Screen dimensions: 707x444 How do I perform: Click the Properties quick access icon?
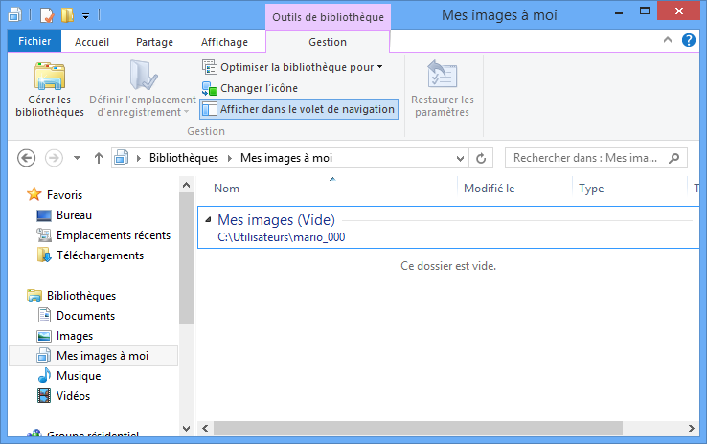[x=47, y=15]
